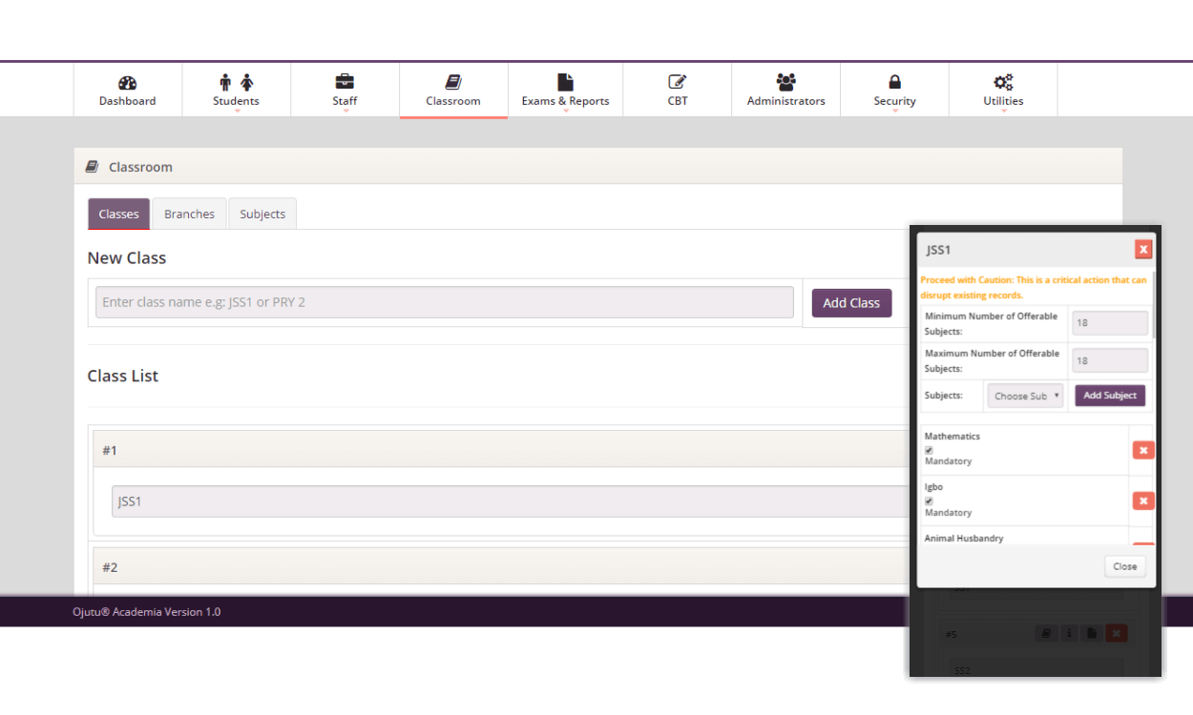This screenshot has width=1193, height=715.
Task: Open the Dashboard gauge icon
Action: [128, 83]
